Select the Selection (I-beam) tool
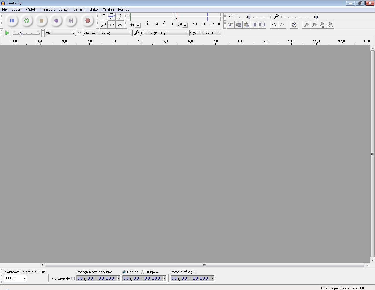375x290 pixels. (104, 17)
